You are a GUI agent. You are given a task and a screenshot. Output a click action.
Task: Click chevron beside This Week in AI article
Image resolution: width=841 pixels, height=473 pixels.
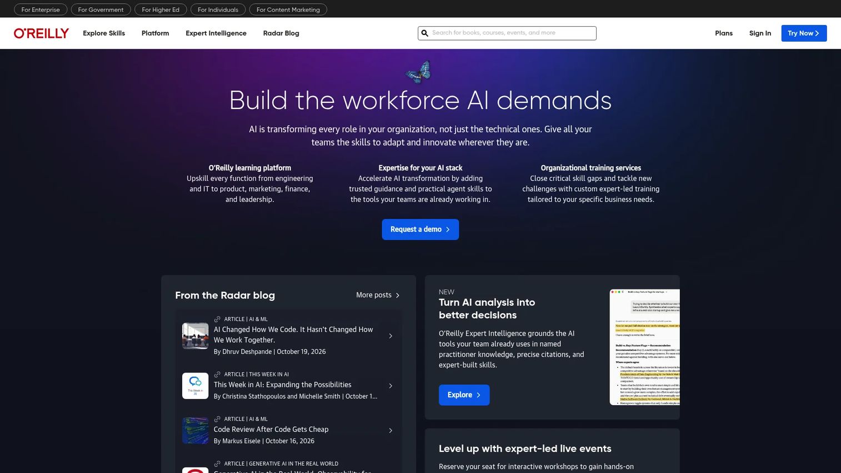click(391, 386)
